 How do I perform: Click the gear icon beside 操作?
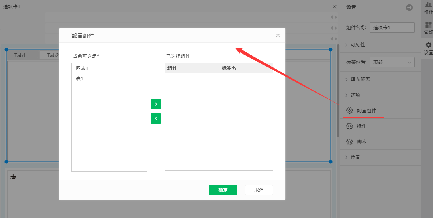(349, 126)
